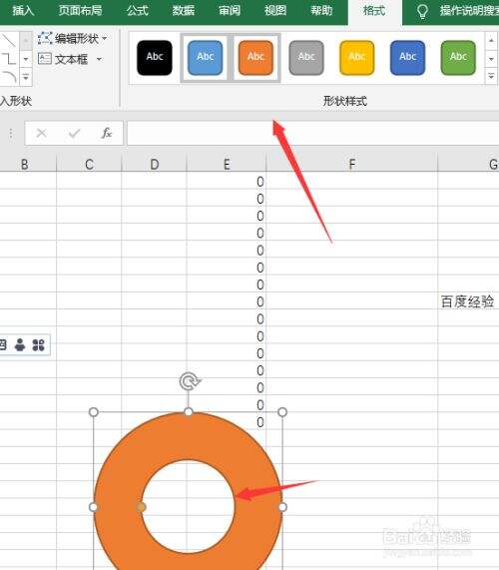The image size is (499, 570).
Task: Choose the gray Abc shape style
Action: click(306, 58)
